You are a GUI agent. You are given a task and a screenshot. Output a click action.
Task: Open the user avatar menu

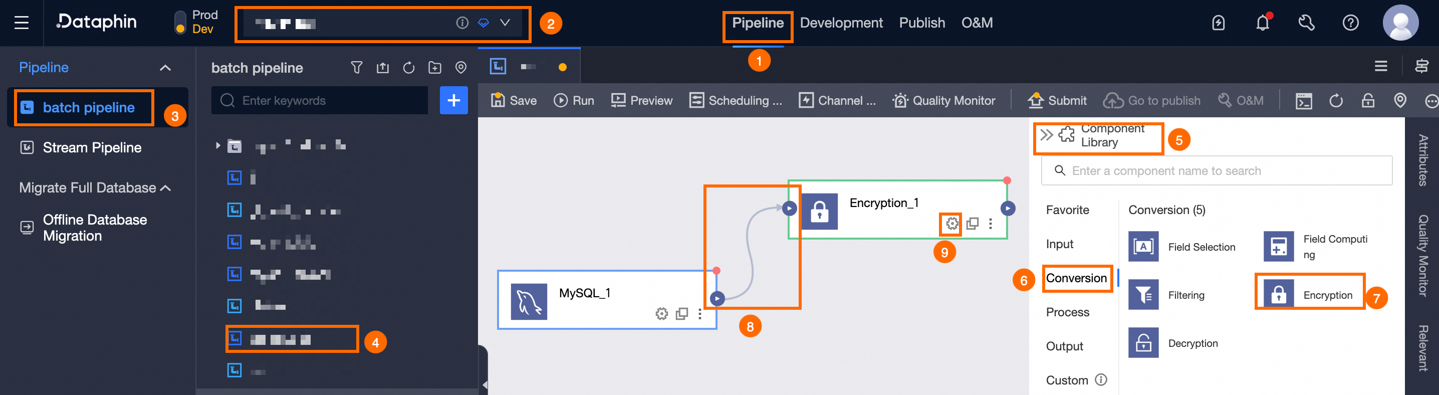pyautogui.click(x=1400, y=23)
